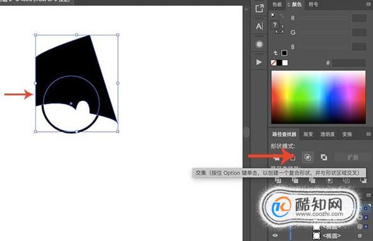Click the canvas vertical scrollbar thumb
This screenshot has width=373, height=241.
coord(246,132)
